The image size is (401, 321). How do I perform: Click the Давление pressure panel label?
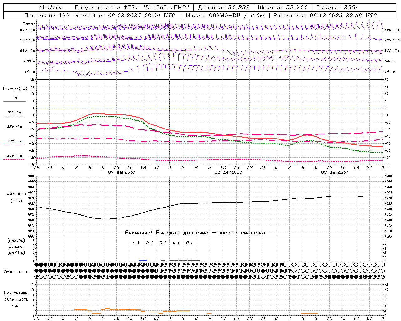(x=16, y=194)
